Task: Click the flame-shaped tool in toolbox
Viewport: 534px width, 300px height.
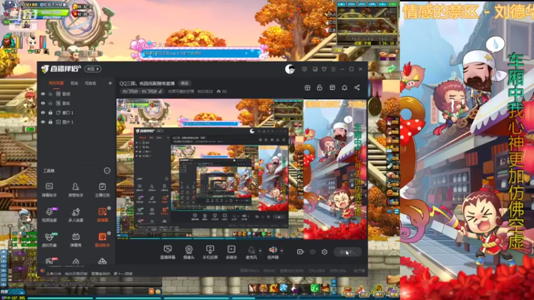Action: (75, 261)
